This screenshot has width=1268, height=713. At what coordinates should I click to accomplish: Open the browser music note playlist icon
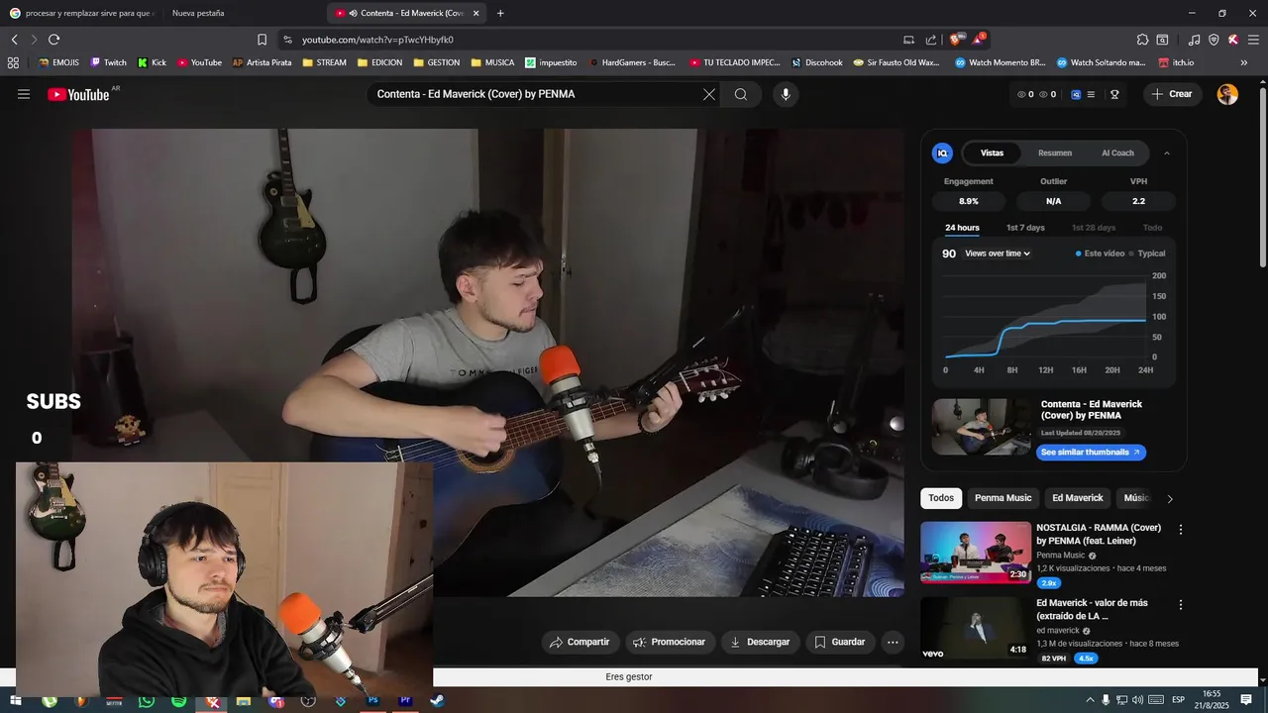tap(1194, 40)
